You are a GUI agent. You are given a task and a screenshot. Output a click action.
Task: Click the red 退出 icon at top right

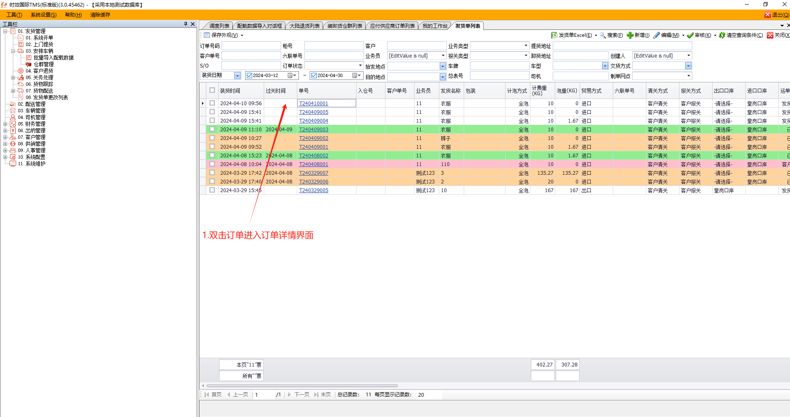tap(768, 15)
